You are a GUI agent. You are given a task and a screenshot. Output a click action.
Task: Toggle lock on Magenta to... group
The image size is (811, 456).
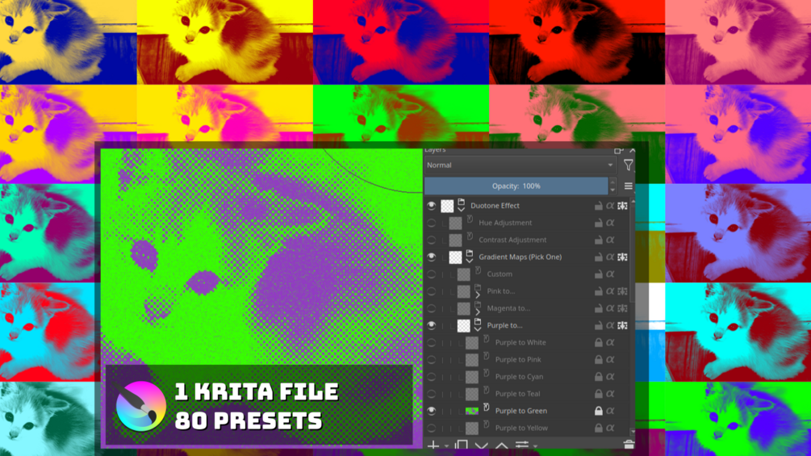point(599,308)
